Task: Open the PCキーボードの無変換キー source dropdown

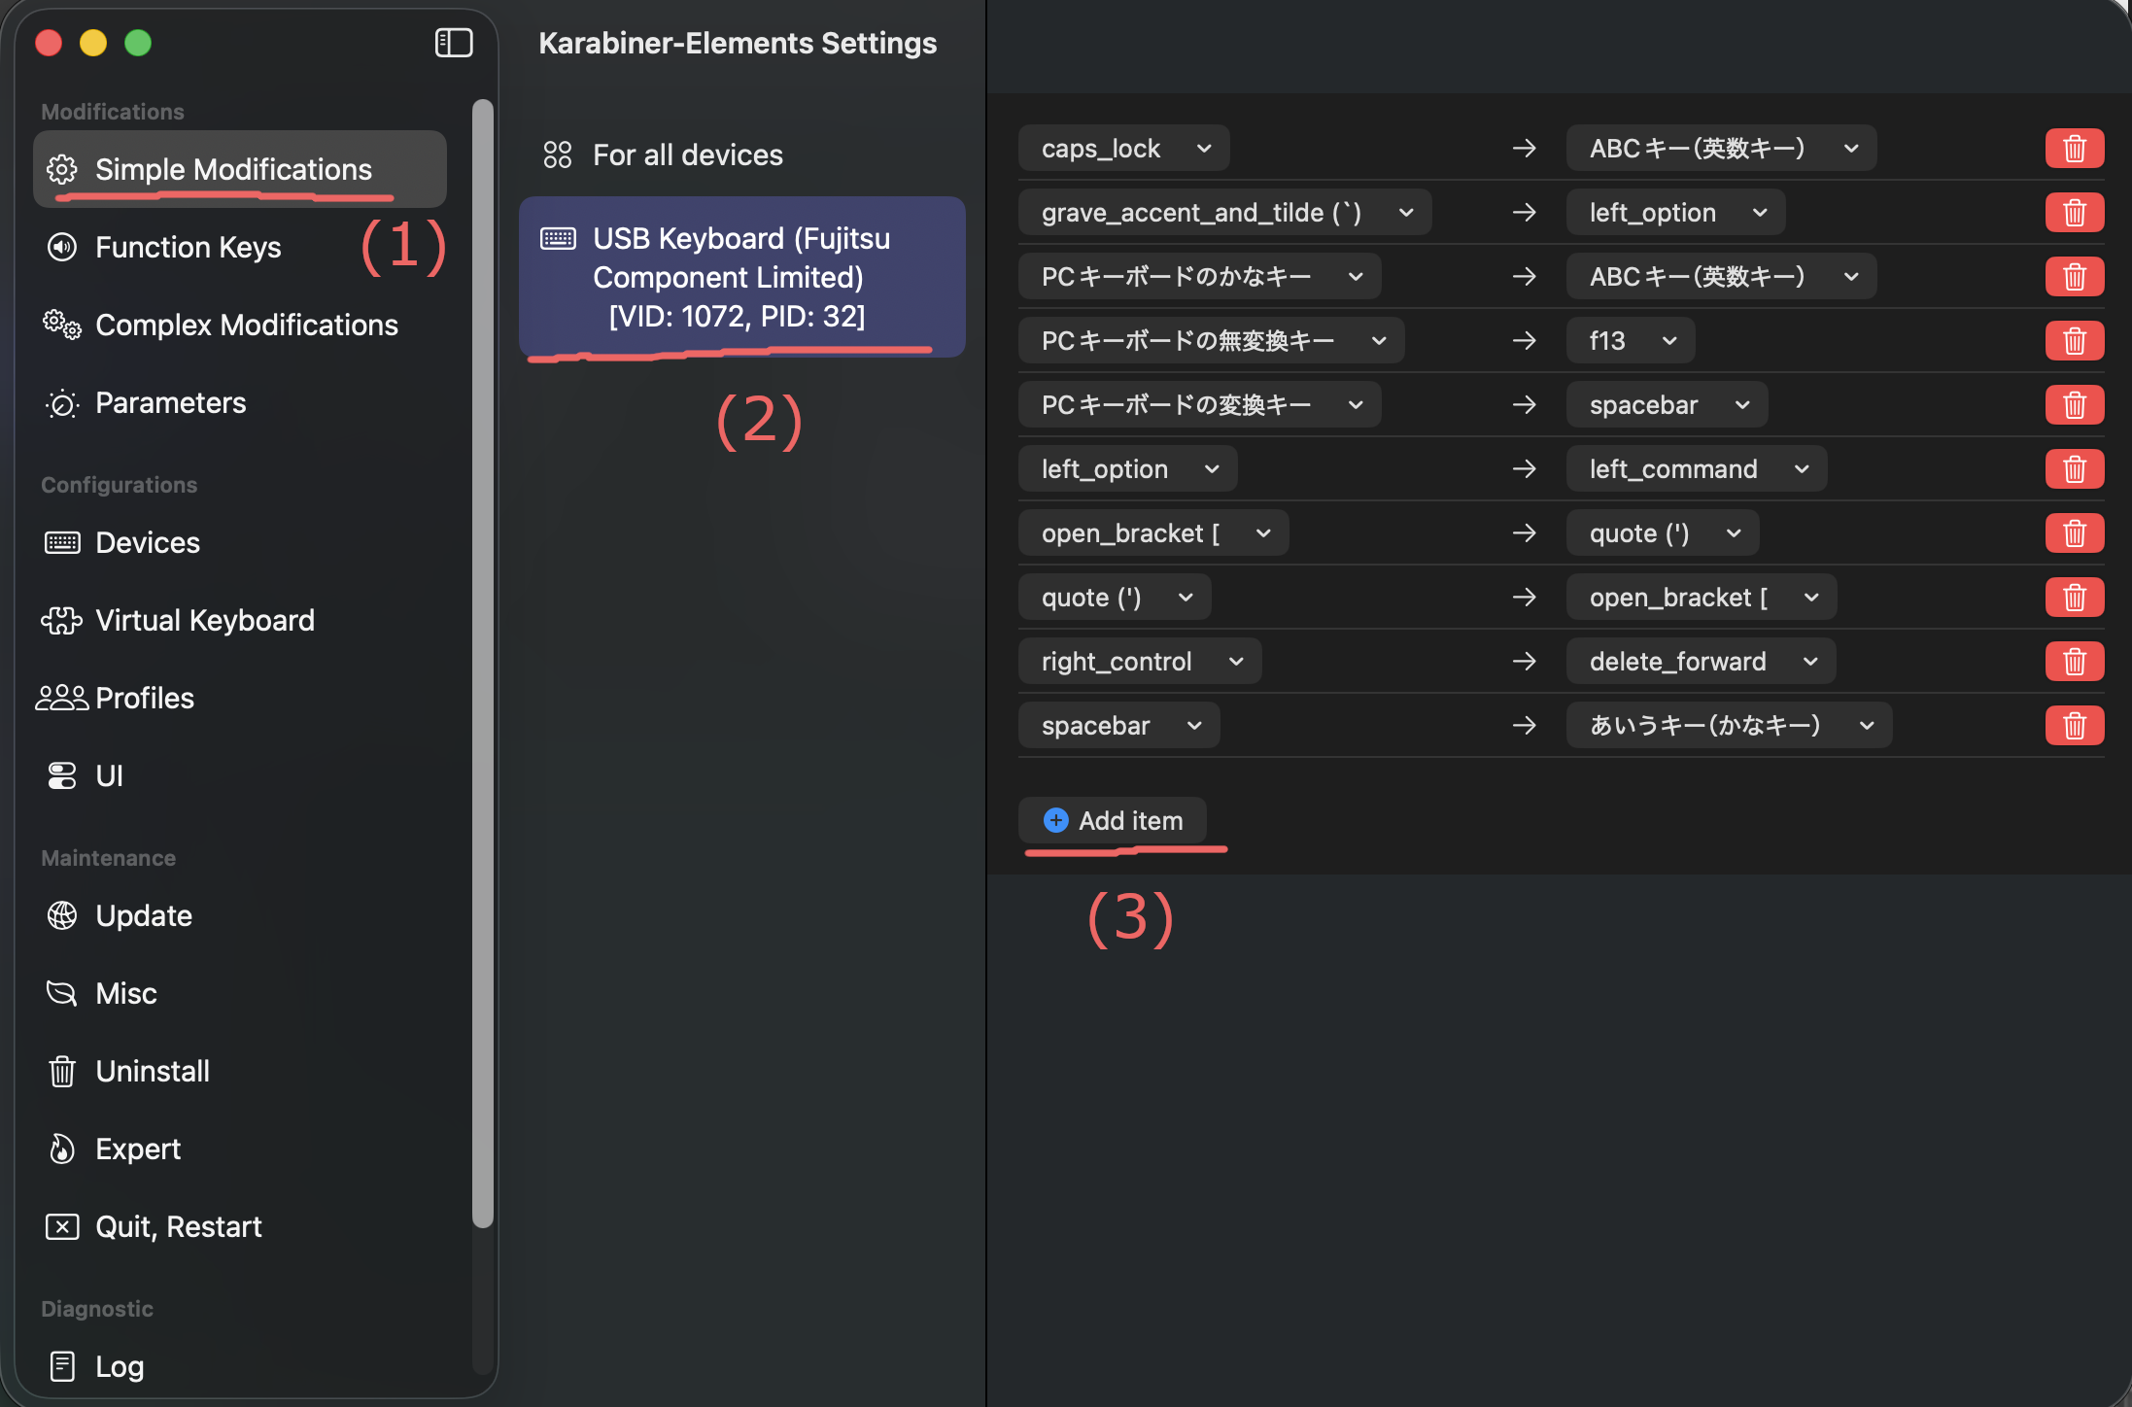Action: tap(1212, 341)
